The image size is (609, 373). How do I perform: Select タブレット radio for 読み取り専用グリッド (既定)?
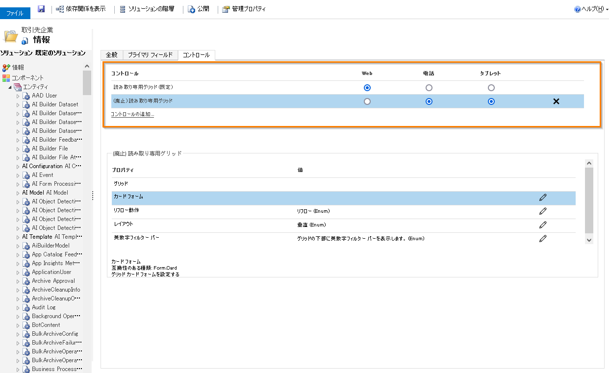[491, 88]
